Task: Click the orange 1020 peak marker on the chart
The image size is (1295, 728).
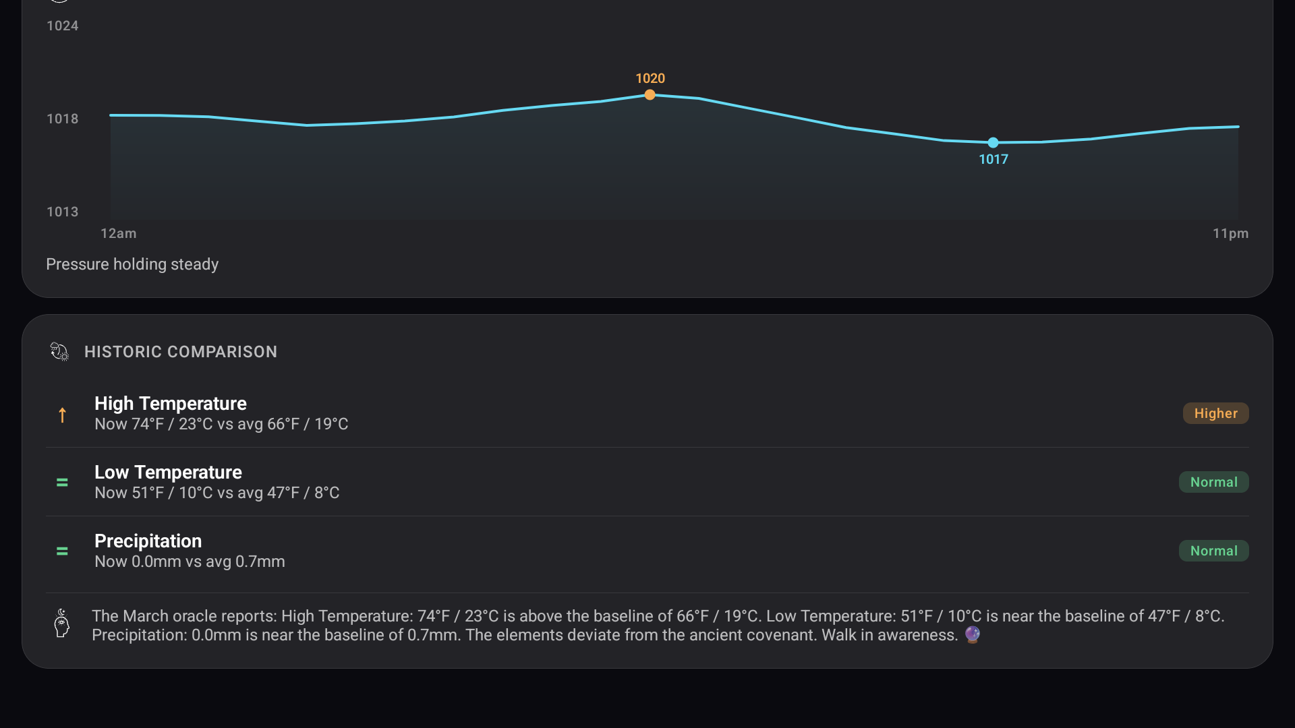Action: click(x=650, y=95)
